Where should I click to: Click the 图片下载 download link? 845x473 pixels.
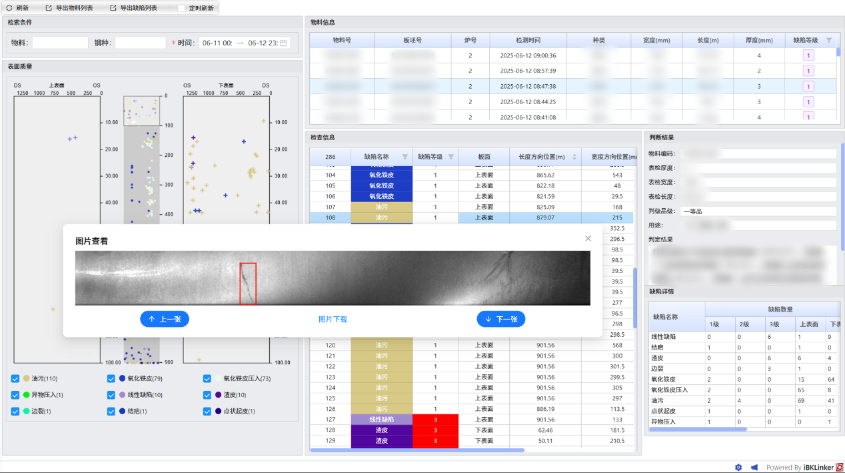(x=333, y=320)
